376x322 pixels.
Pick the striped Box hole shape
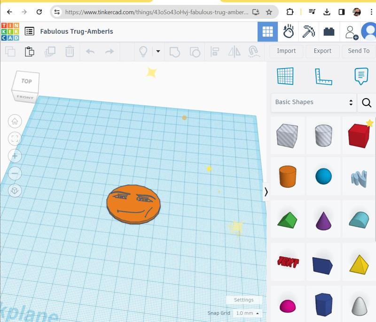tap(287, 136)
